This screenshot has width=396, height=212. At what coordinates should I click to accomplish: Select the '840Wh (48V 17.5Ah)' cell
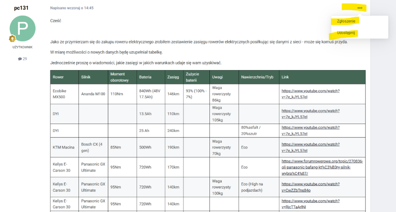(151, 94)
